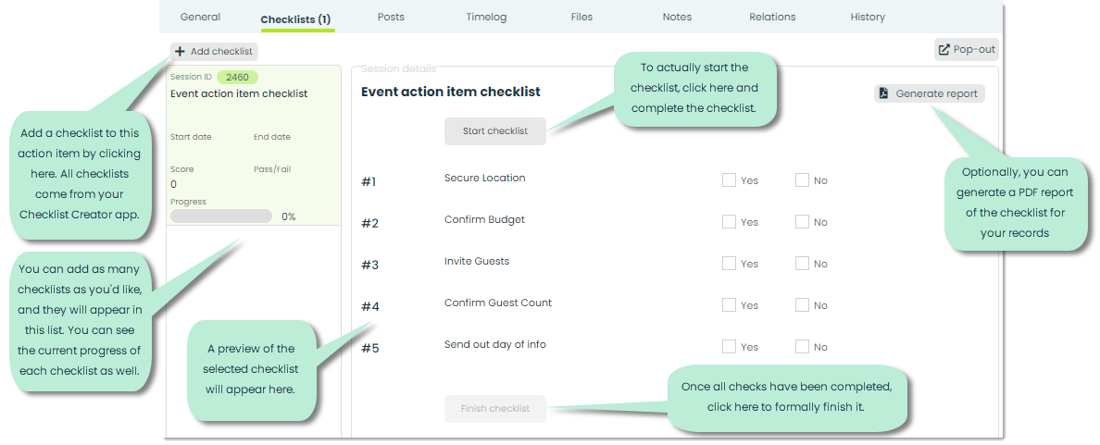
Task: Click the PDF icon on Generate report
Action: [x=884, y=93]
